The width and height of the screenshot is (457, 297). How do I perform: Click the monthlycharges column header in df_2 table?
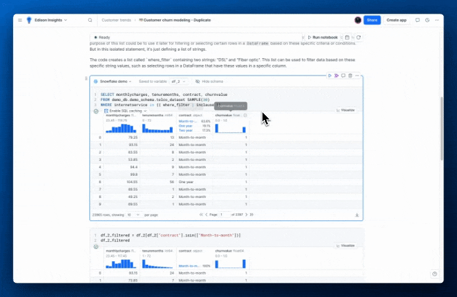(120, 115)
